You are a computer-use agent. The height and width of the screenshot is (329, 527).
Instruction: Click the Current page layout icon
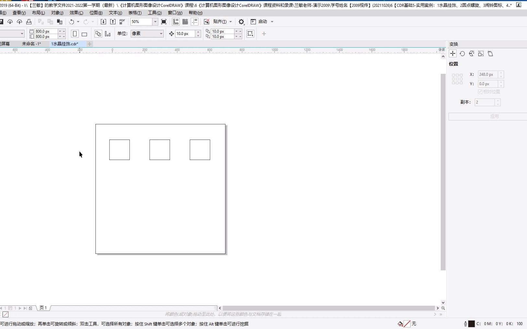click(108, 34)
